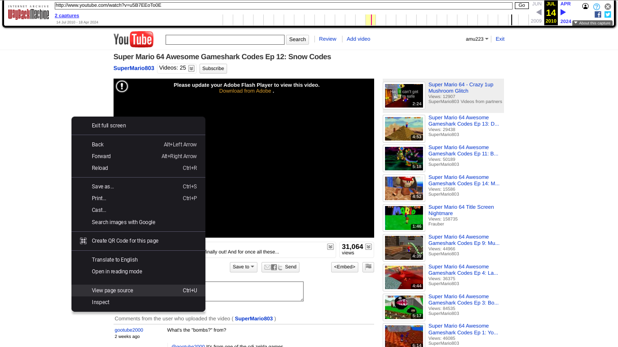Share capture to Facebook
Screen dimensions: 618x347
(598, 14)
